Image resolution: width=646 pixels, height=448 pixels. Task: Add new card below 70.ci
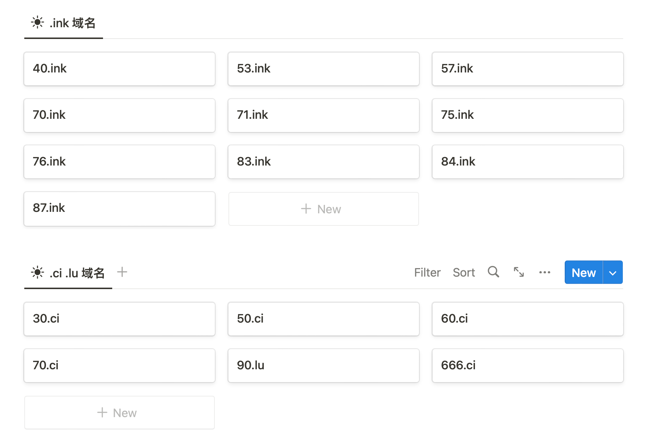pyautogui.click(x=120, y=413)
